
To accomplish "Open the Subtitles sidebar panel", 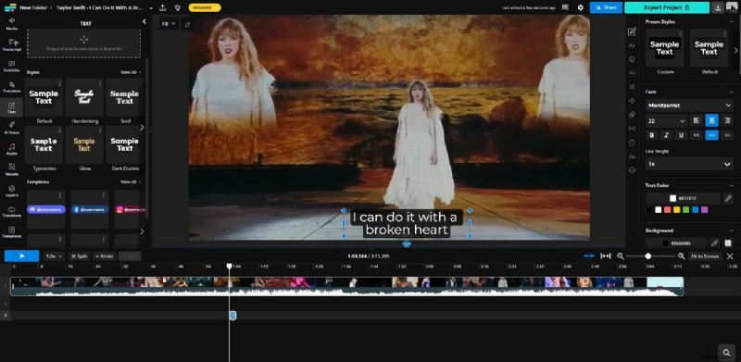I will [12, 66].
